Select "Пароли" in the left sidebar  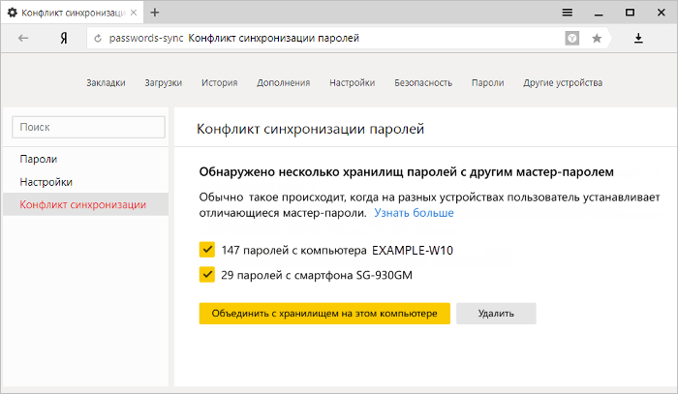tap(39, 159)
